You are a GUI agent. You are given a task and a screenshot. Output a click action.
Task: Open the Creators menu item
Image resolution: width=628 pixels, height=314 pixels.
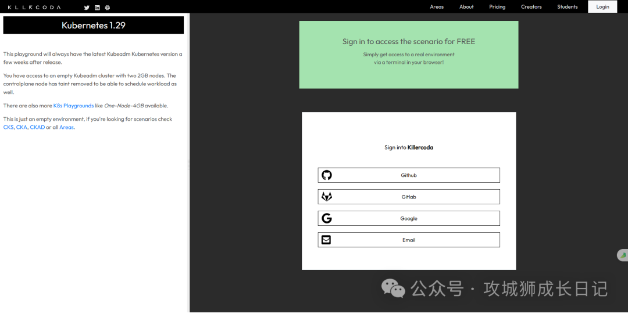tap(531, 7)
